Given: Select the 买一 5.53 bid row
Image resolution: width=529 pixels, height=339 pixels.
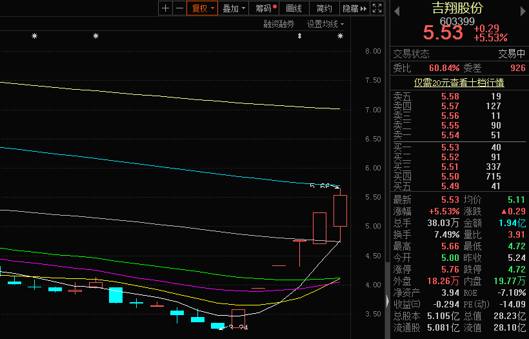Looking at the screenshot, I should pyautogui.click(x=459, y=148).
